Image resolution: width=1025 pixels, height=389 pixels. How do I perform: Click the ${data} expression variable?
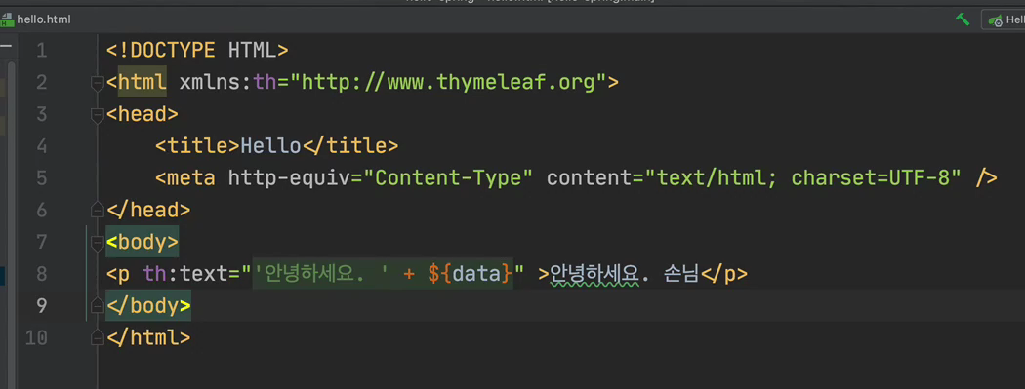click(x=470, y=274)
